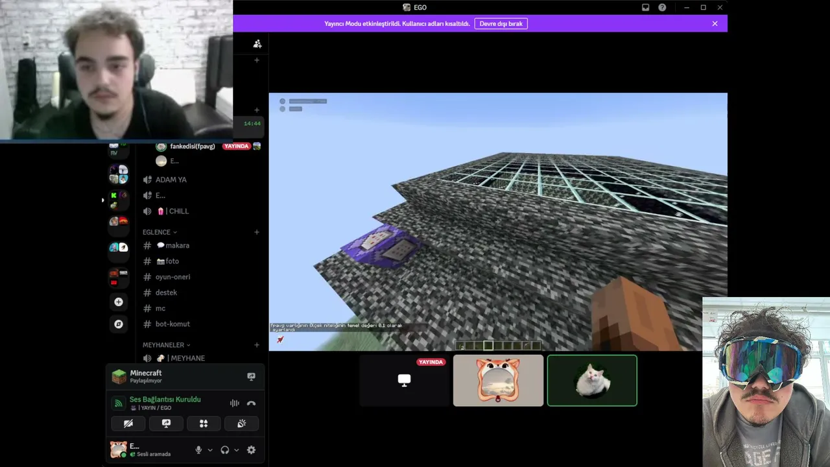Select fankedisi(fpavg) in voice channel
This screenshot has height=467, width=830.
192,147
